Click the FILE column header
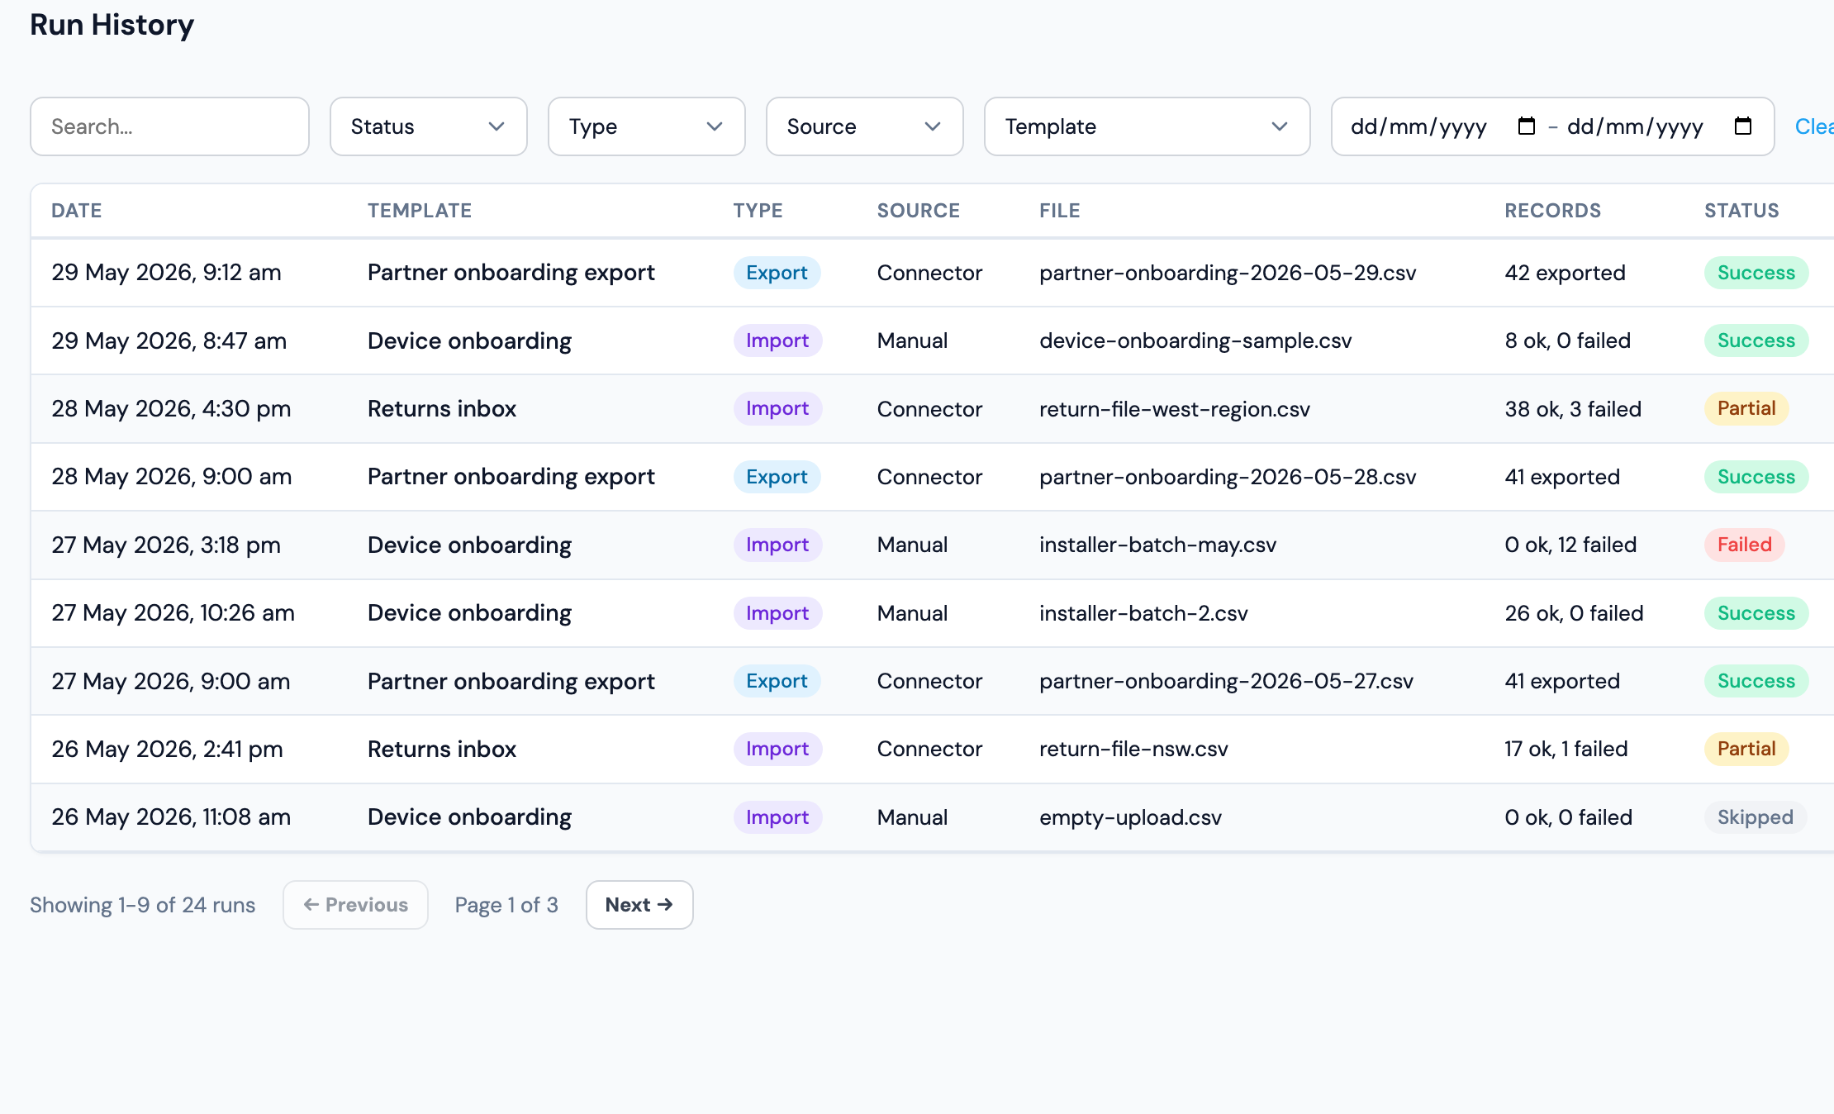Image resolution: width=1834 pixels, height=1114 pixels. pos(1060,211)
